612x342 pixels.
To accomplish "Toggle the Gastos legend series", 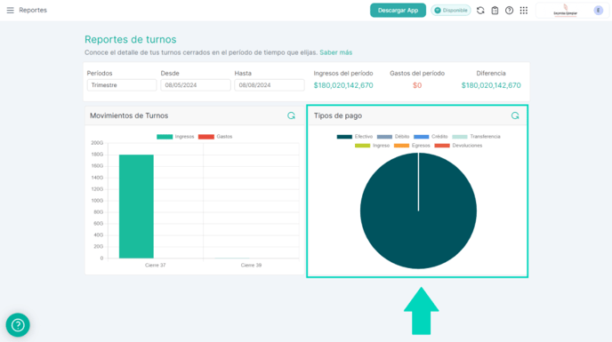I will pyautogui.click(x=215, y=137).
